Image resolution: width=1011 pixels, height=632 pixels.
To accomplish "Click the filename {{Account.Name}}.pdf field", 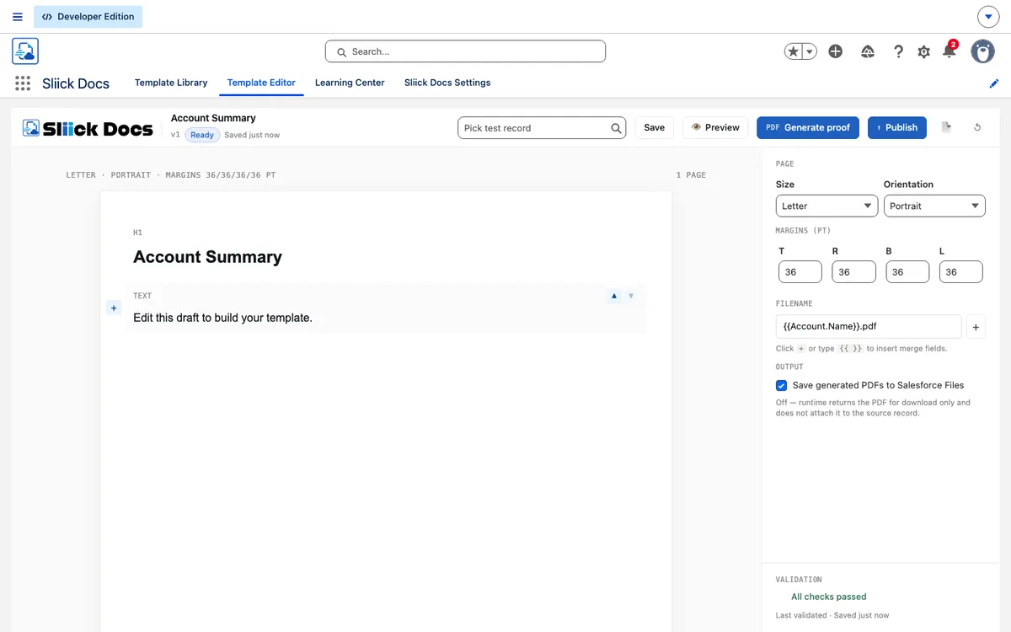I will pos(869,326).
